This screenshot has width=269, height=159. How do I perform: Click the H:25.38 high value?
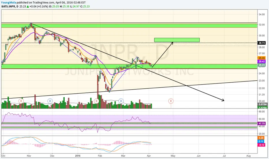coord(64,6)
